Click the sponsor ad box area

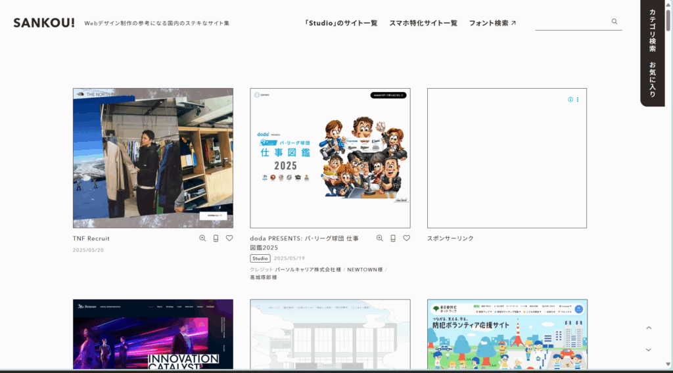tap(507, 158)
